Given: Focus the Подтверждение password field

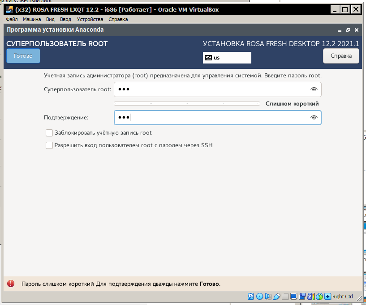Looking at the screenshot, I should click(218, 118).
